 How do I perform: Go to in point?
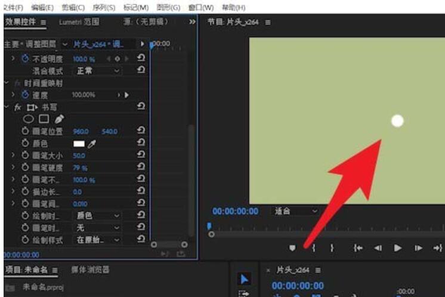(x=358, y=248)
